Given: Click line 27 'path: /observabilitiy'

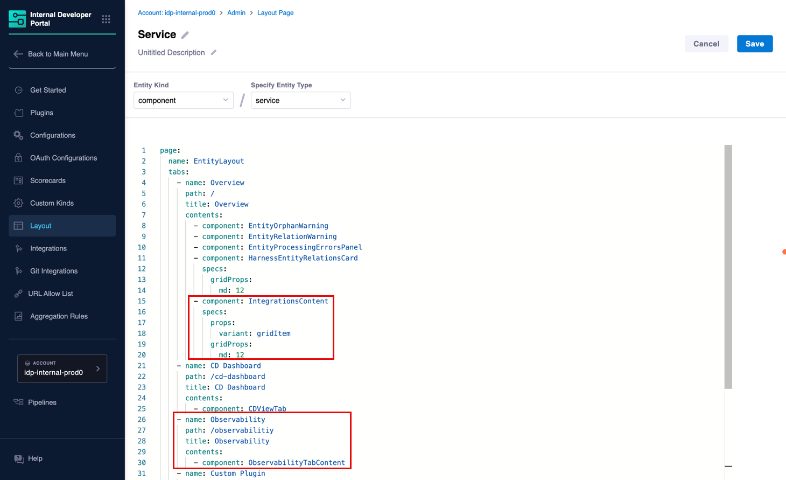Looking at the screenshot, I should (x=229, y=430).
